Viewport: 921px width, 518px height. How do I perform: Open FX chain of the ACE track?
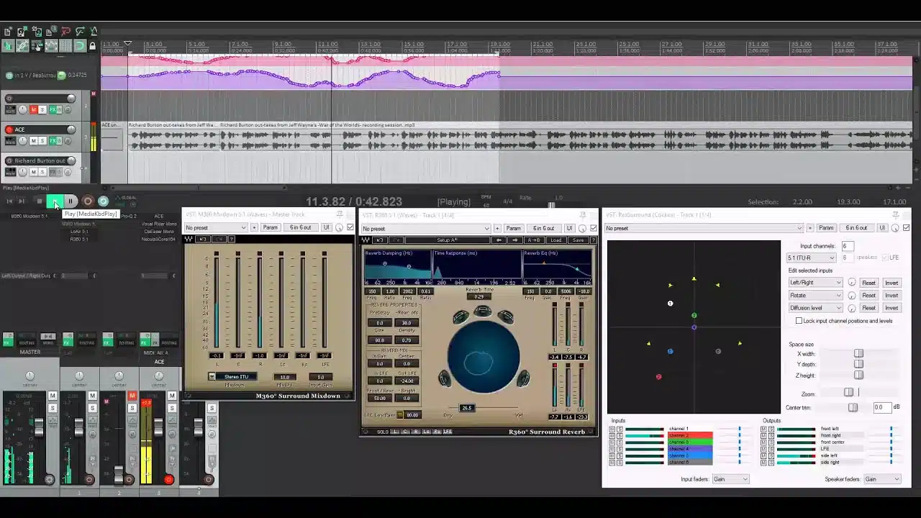[53, 140]
